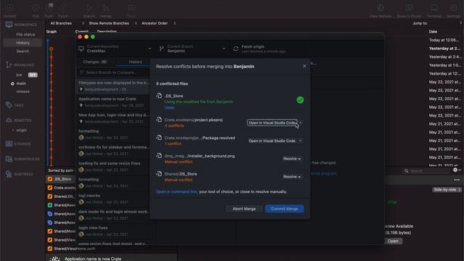464x261 pixels.
Task: Select .DS_Store in Sourcetree file list
Action: click(x=61, y=179)
